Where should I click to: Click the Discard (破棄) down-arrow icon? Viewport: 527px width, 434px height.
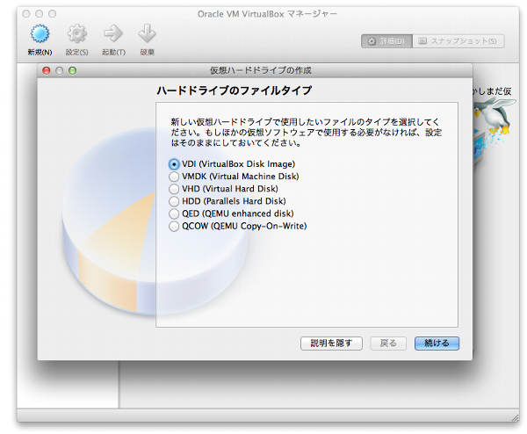[x=148, y=34]
